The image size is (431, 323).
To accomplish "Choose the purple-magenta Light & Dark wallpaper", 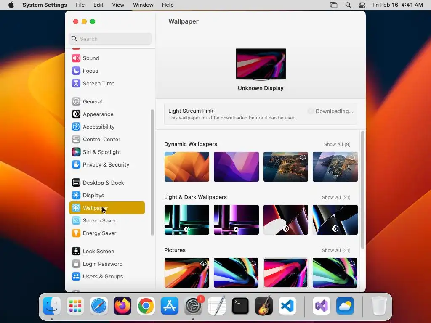I will (237, 220).
